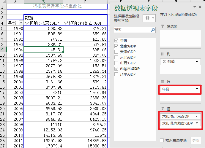
Task: Click year cell 2000
Action: click(15, 82)
